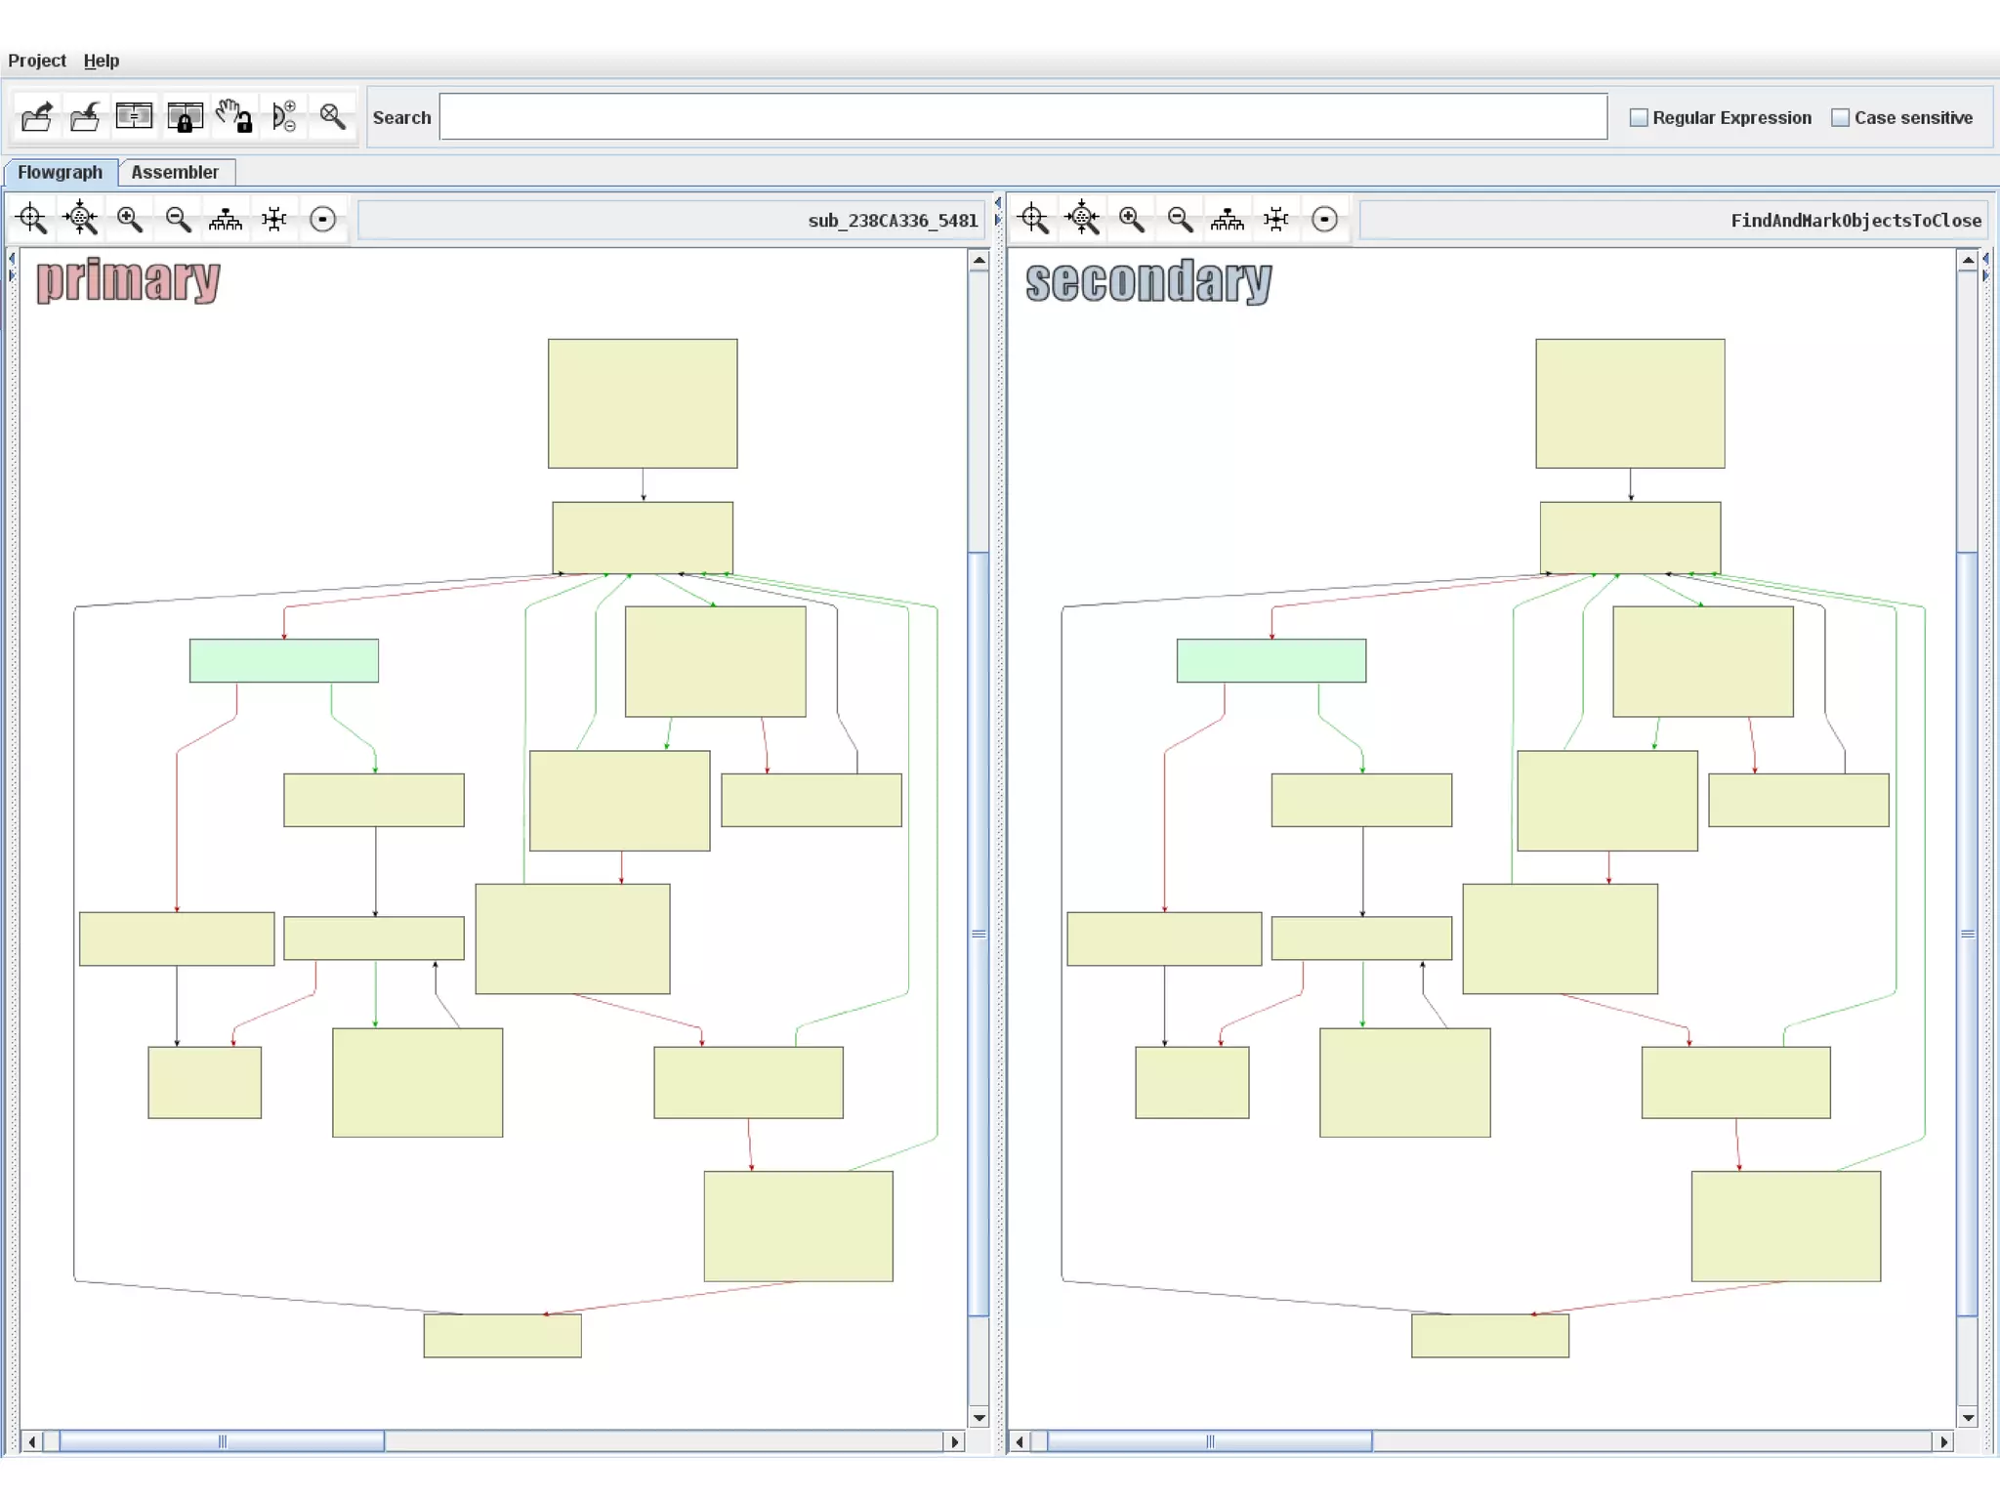Click the padlocked graphs synchronization toggle
Viewport: 2000px width, 1500px height.
coord(185,117)
